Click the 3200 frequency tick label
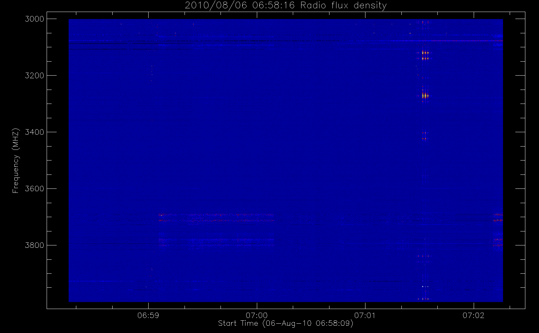Viewport: 539px width, 333px height. pos(35,76)
